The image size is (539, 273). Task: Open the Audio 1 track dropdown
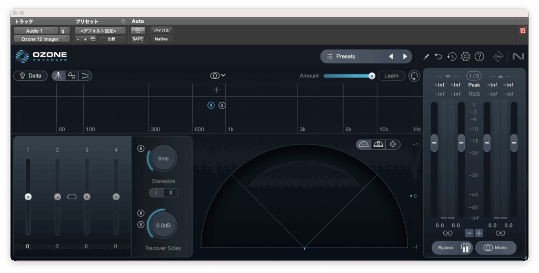(x=36, y=31)
